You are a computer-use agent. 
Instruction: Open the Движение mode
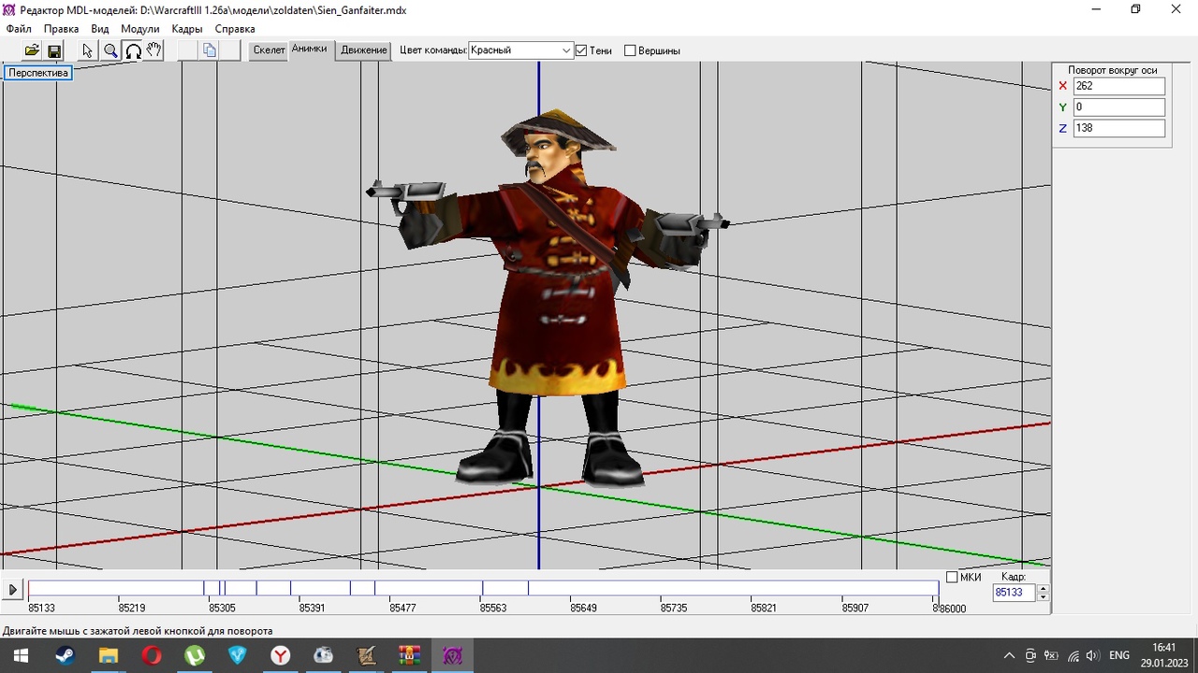click(364, 50)
